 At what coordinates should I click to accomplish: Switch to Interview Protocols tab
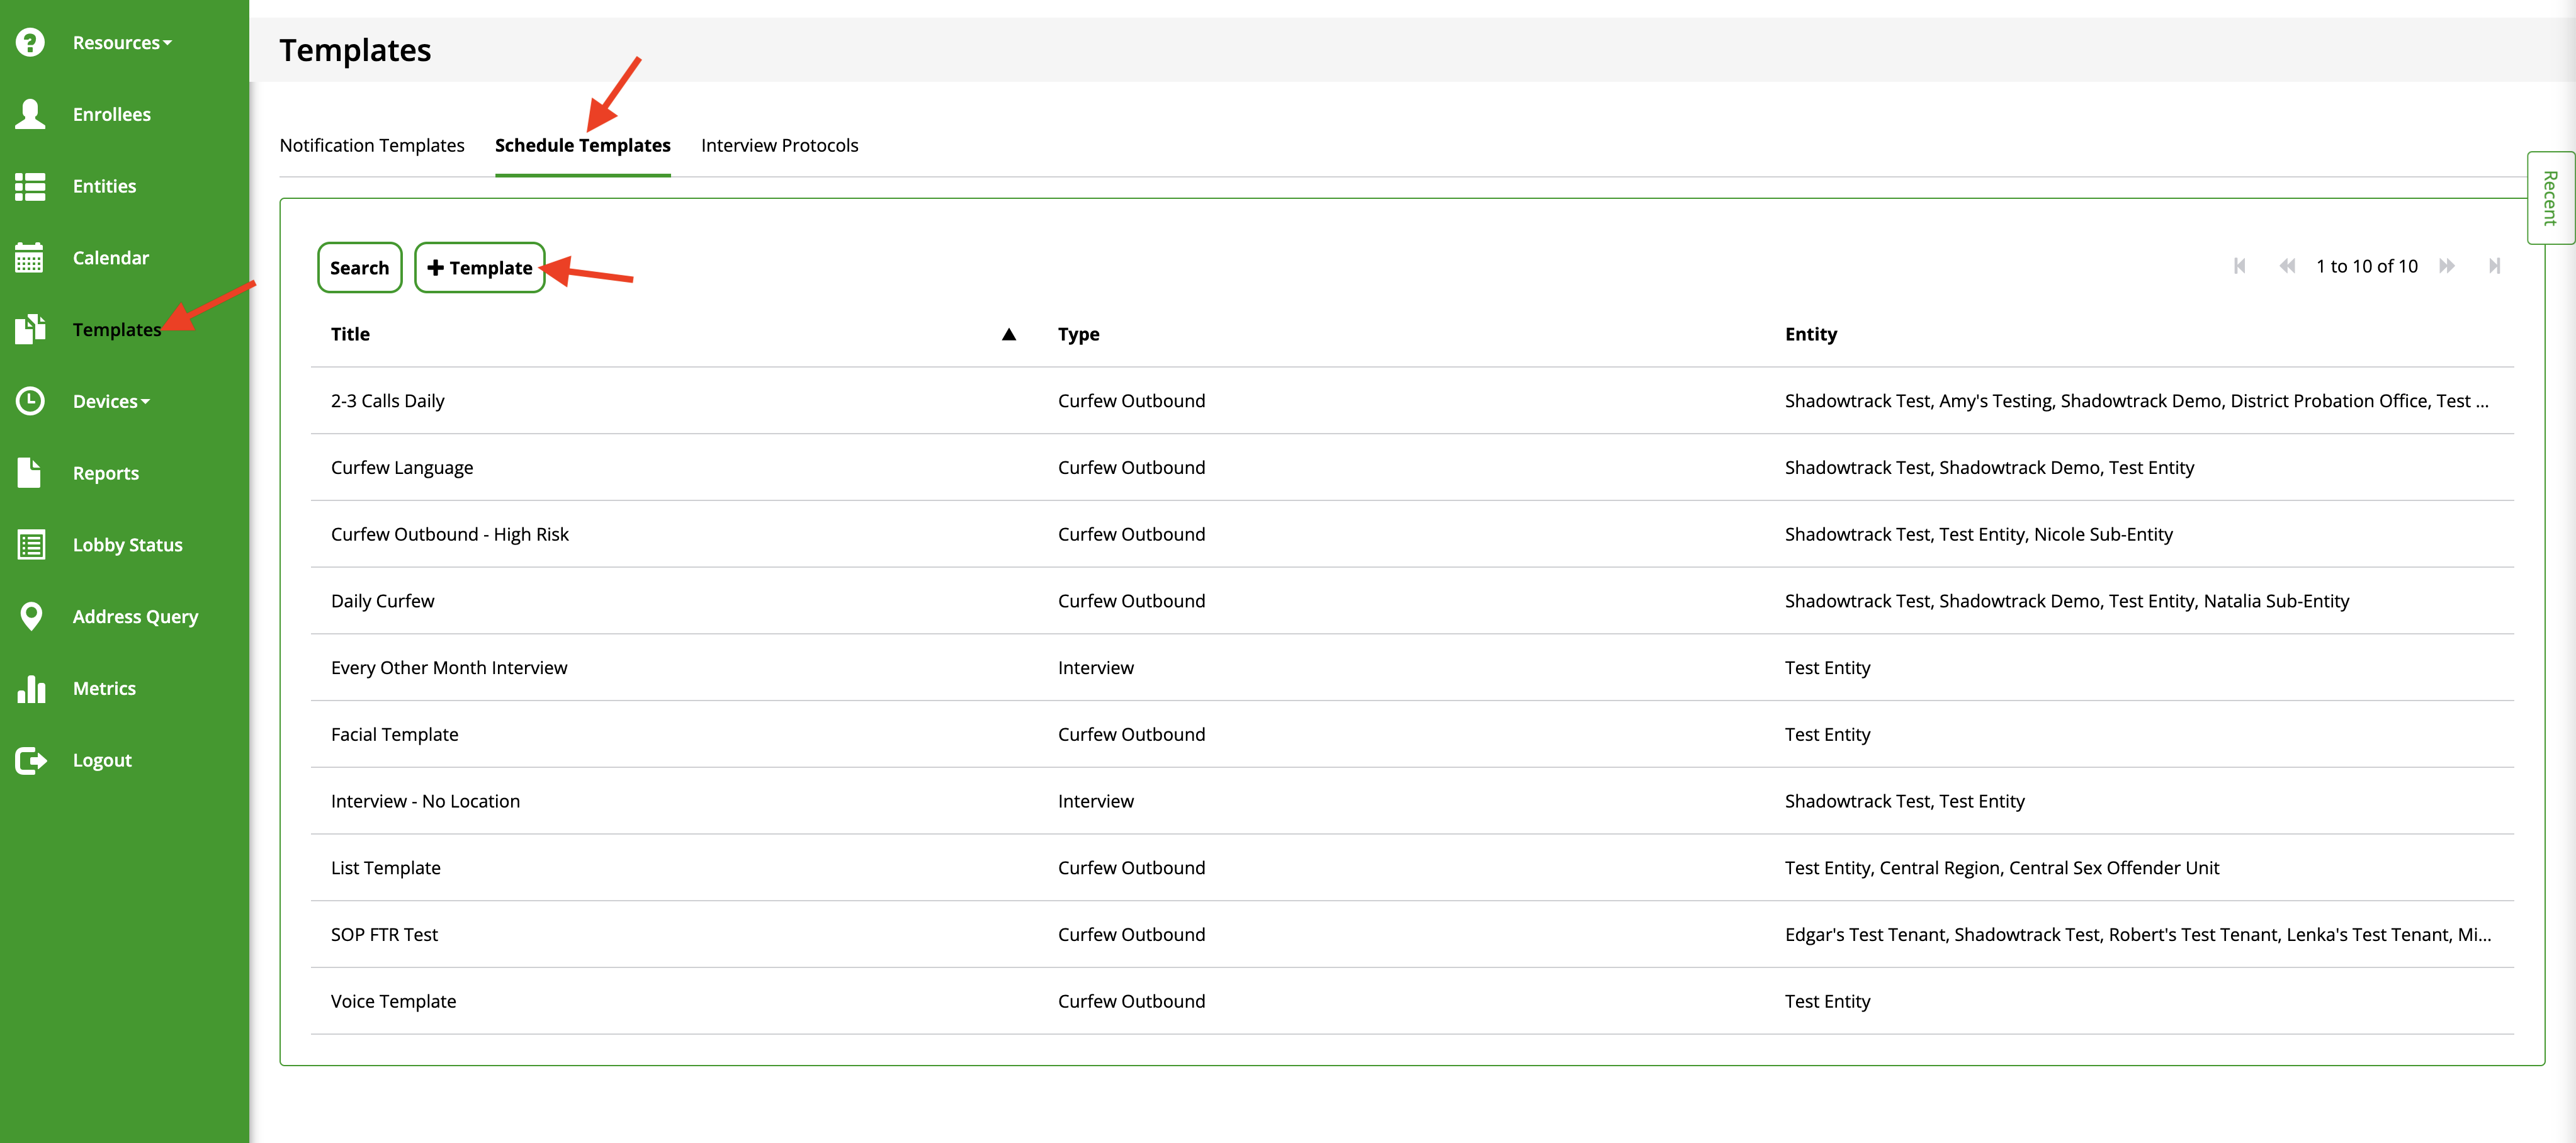tap(780, 145)
